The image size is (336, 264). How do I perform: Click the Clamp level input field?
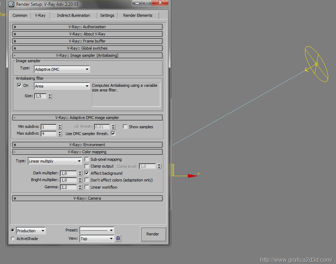coord(148,166)
